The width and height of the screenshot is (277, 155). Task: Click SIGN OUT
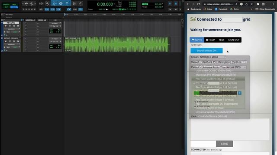[x=234, y=40]
